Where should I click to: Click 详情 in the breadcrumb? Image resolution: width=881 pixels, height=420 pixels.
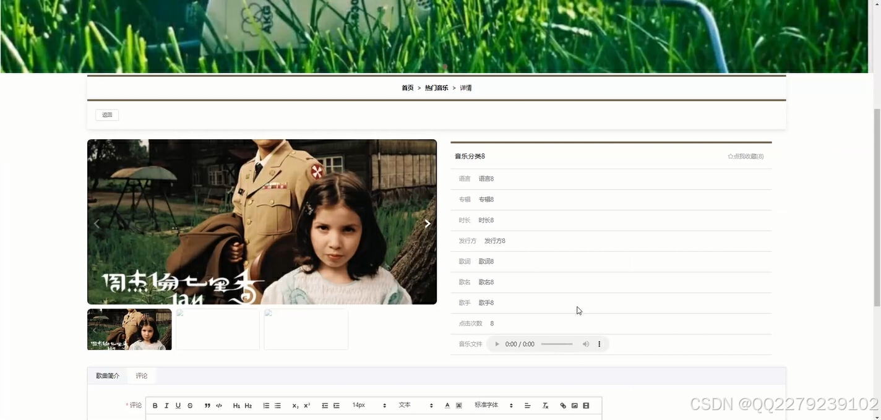point(466,88)
